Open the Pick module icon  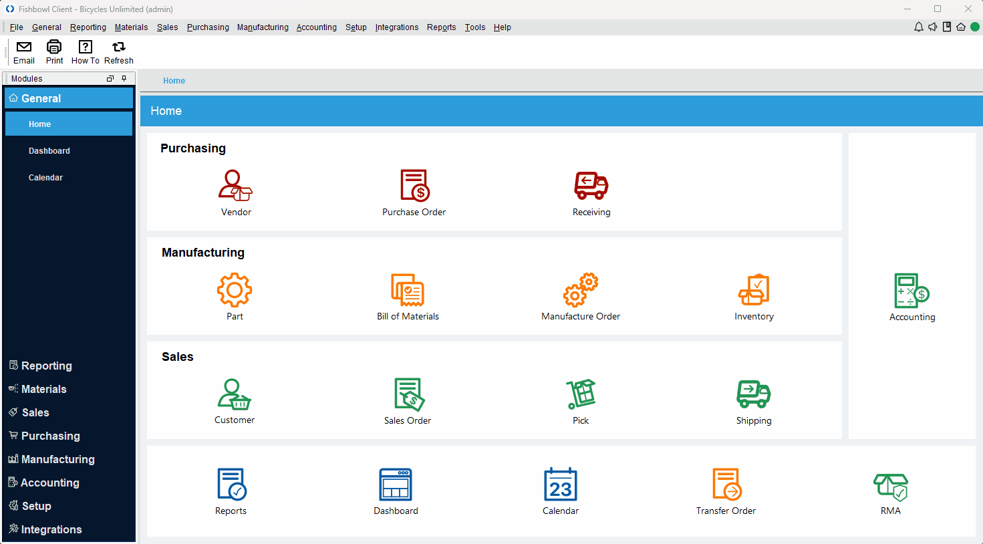click(581, 394)
